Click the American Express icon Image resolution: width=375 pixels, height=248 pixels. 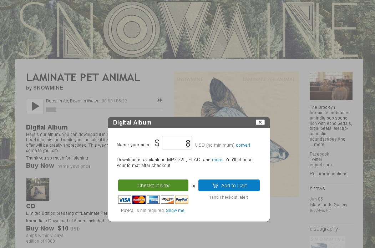(153, 200)
